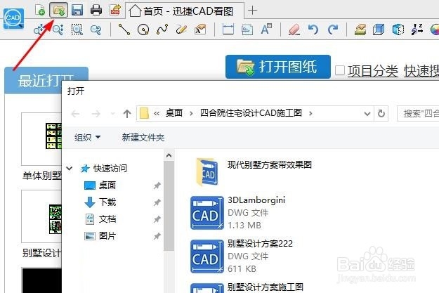Viewport: 439px width, 293px height.
Task: Go up one folder level
Action: 127,114
